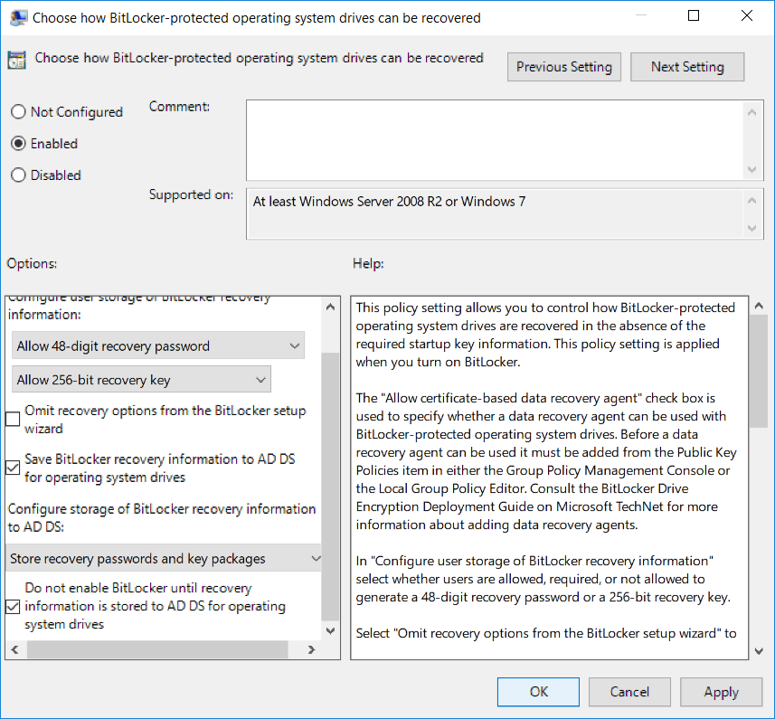Click the Help pane scrollbar thumb

pyautogui.click(x=760, y=371)
